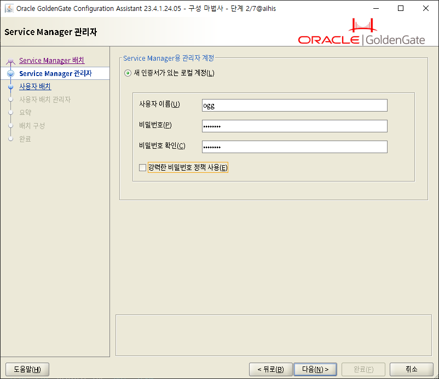439x379 pixels.
Task: Minimize the Configuration Assistant window
Action: [376, 8]
